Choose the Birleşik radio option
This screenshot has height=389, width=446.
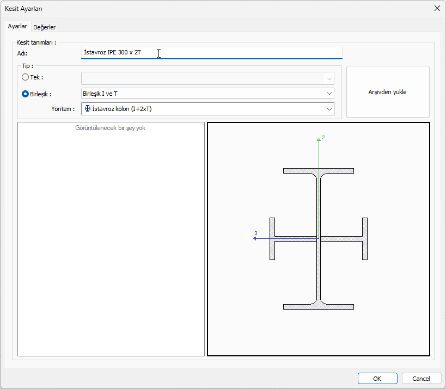click(25, 94)
